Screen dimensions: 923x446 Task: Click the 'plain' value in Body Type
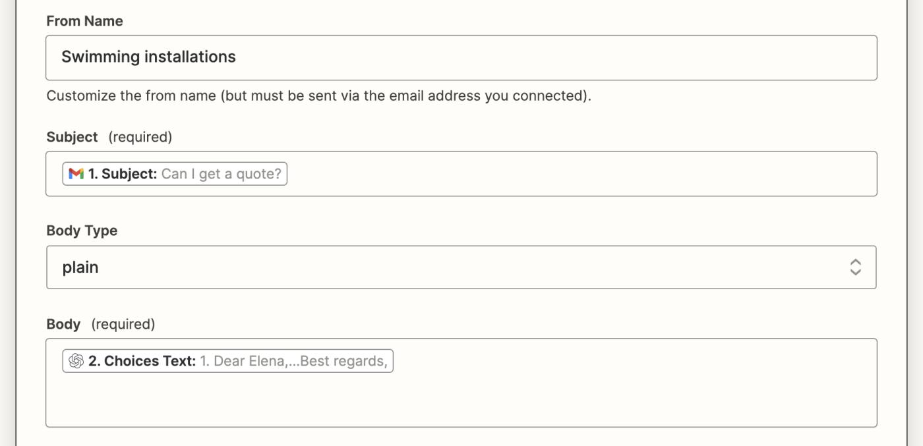coord(80,267)
